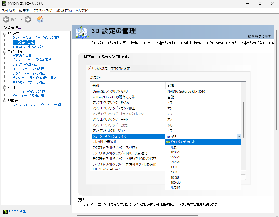The image size is (279, 217).
Task: Choose 10 GB cache size option
Action: click(203, 177)
